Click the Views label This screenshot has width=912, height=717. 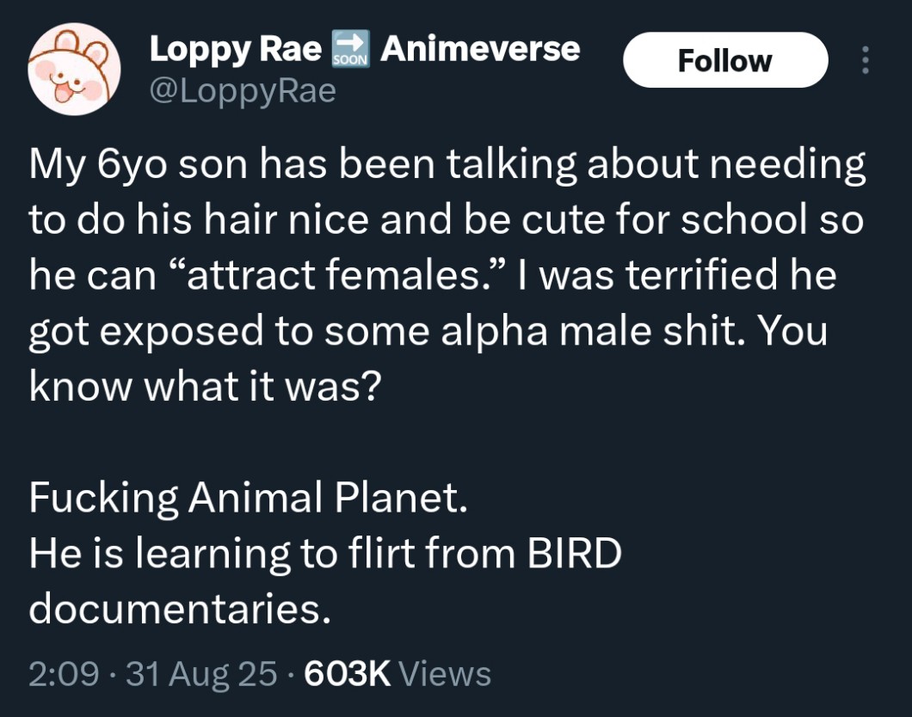point(445,673)
